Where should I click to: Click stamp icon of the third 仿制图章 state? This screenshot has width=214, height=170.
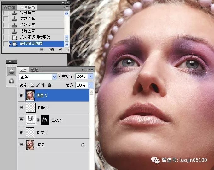tap(14, 25)
